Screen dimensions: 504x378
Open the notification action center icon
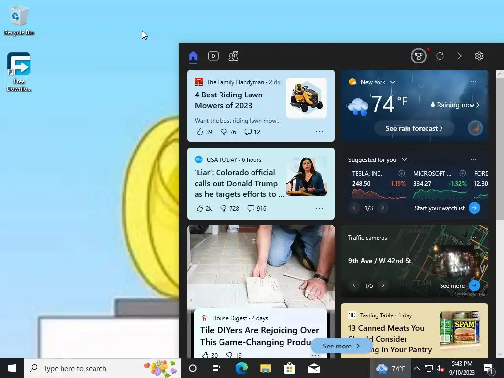(488, 368)
